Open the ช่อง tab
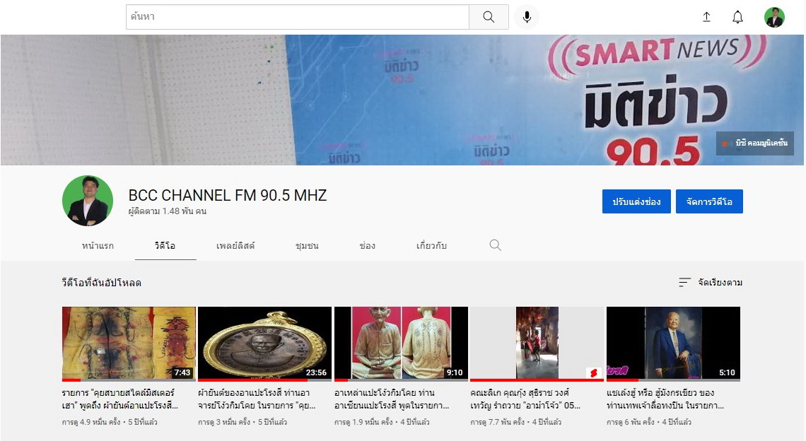Viewport: 806px width, 441px height. tap(367, 246)
